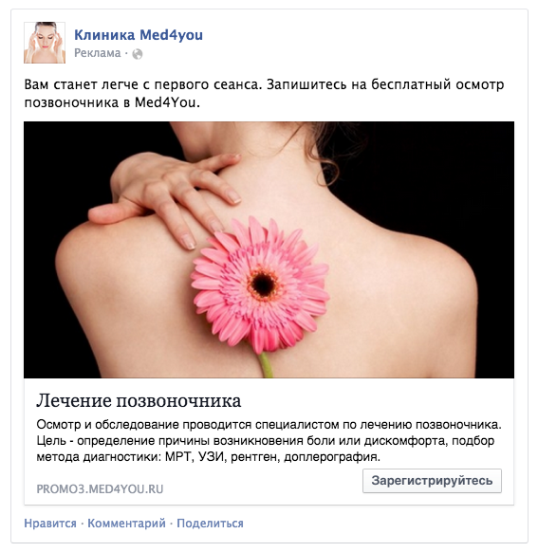
Task: Like the post via Нравится
Action: click(50, 524)
